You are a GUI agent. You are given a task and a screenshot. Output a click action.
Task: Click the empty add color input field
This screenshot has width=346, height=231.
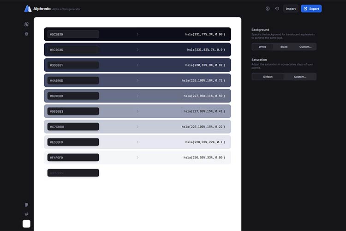click(x=73, y=173)
